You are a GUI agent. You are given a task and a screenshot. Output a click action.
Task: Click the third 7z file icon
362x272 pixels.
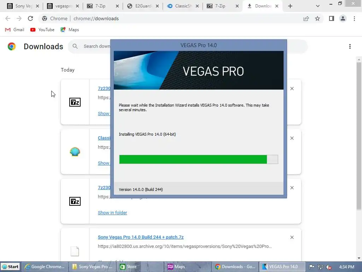[x=75, y=201]
